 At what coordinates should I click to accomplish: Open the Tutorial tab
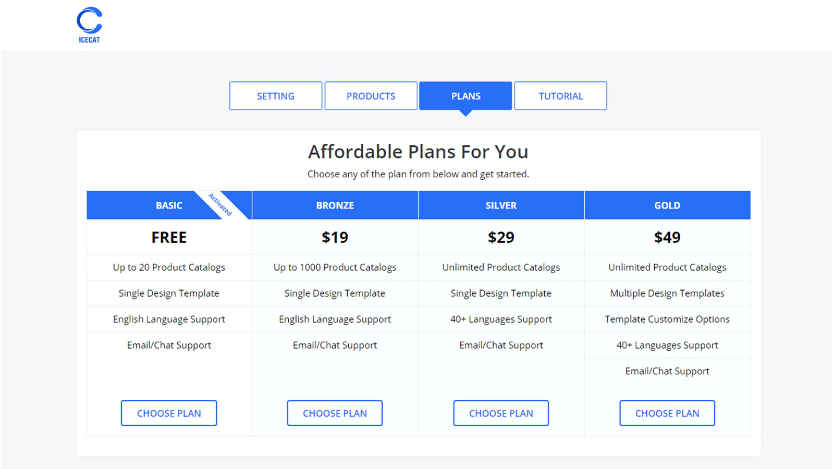[x=560, y=96]
